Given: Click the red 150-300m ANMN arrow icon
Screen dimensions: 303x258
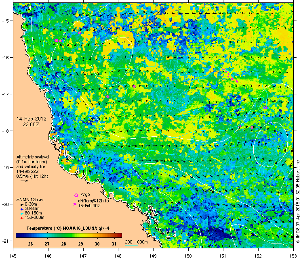Looking at the screenshot, I should pos(22,218).
